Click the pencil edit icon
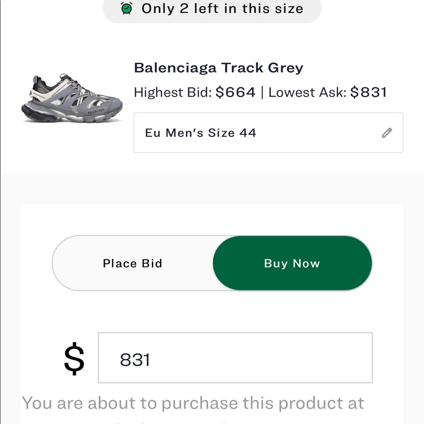 387,133
